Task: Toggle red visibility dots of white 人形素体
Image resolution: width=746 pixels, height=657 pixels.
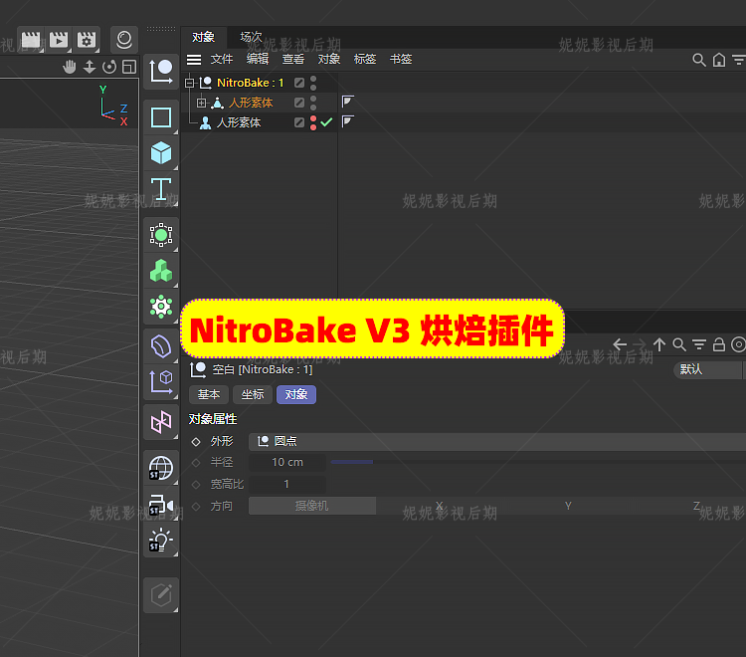Action: pyautogui.click(x=313, y=122)
